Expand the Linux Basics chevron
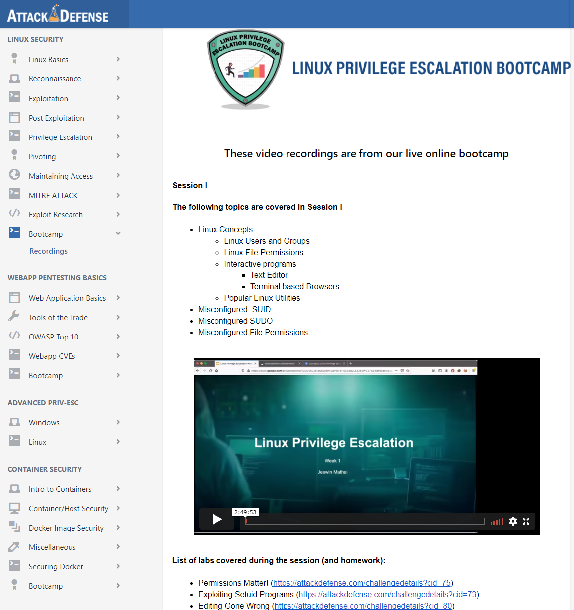Viewport: 574px width, 610px height. 118,59
